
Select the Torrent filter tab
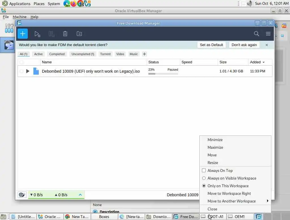[105, 54]
